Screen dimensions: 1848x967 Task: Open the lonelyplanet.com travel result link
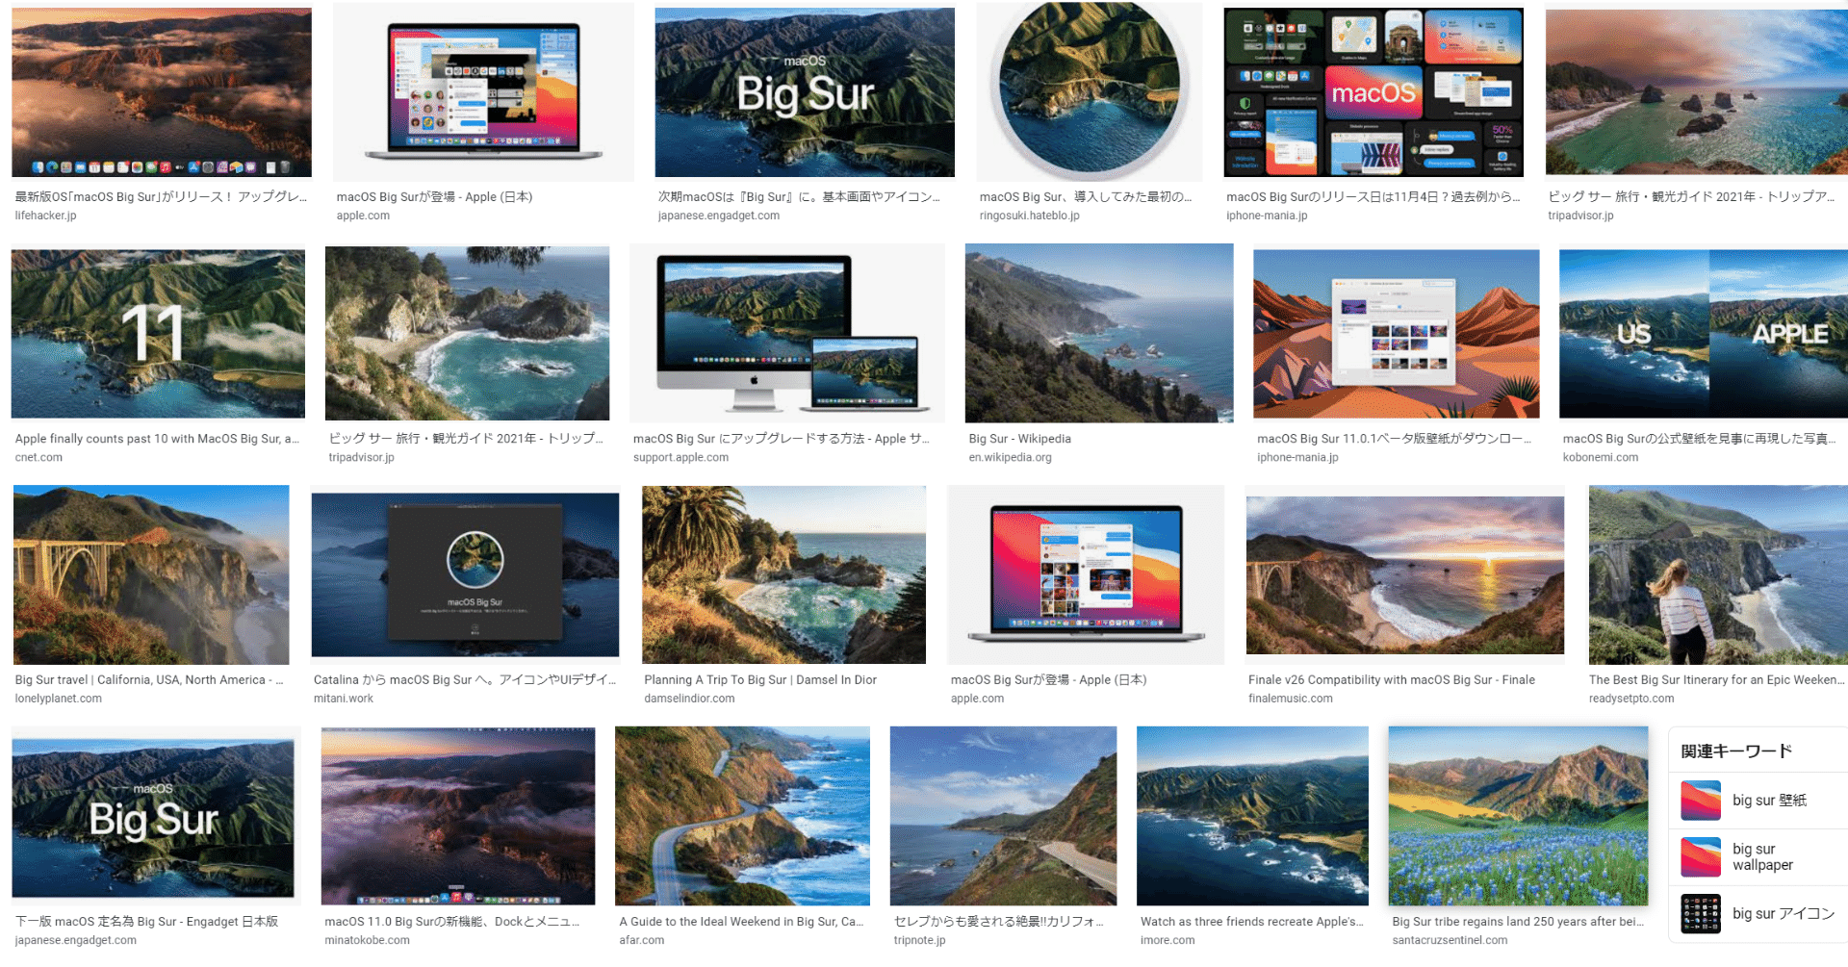(x=58, y=699)
